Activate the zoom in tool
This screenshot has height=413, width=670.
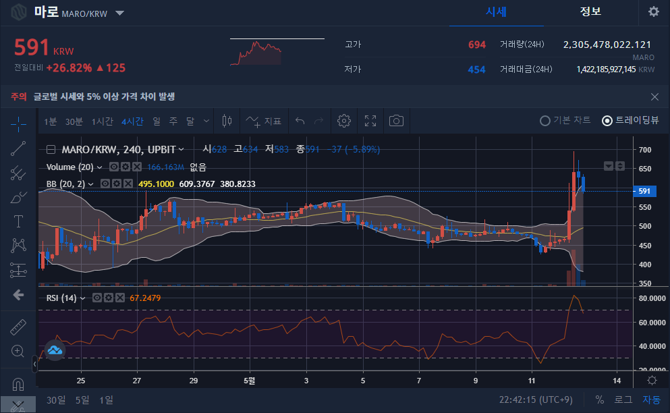(18, 351)
